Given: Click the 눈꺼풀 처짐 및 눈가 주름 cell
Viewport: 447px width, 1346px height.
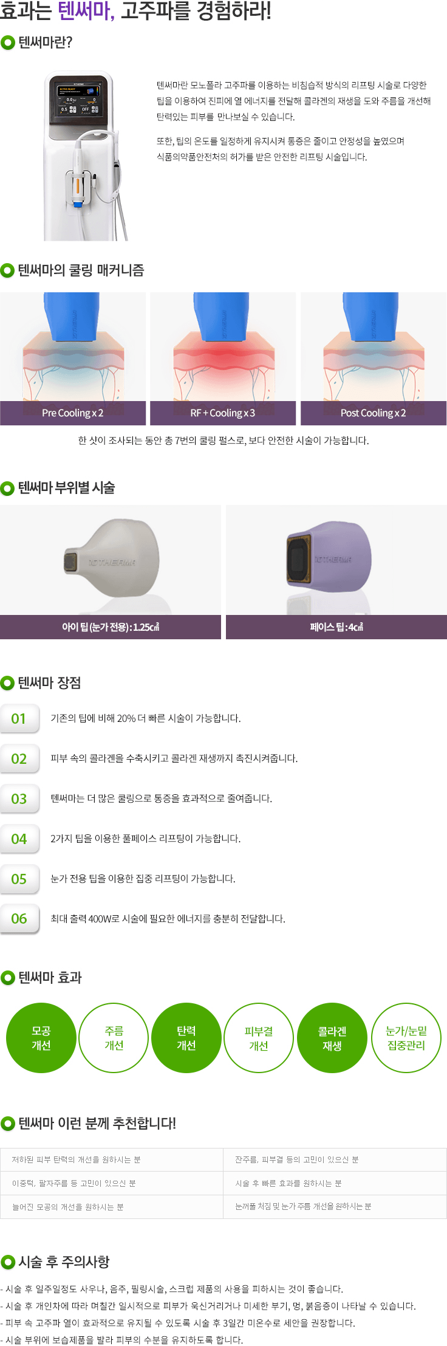Looking at the screenshot, I should tap(335, 1206).
